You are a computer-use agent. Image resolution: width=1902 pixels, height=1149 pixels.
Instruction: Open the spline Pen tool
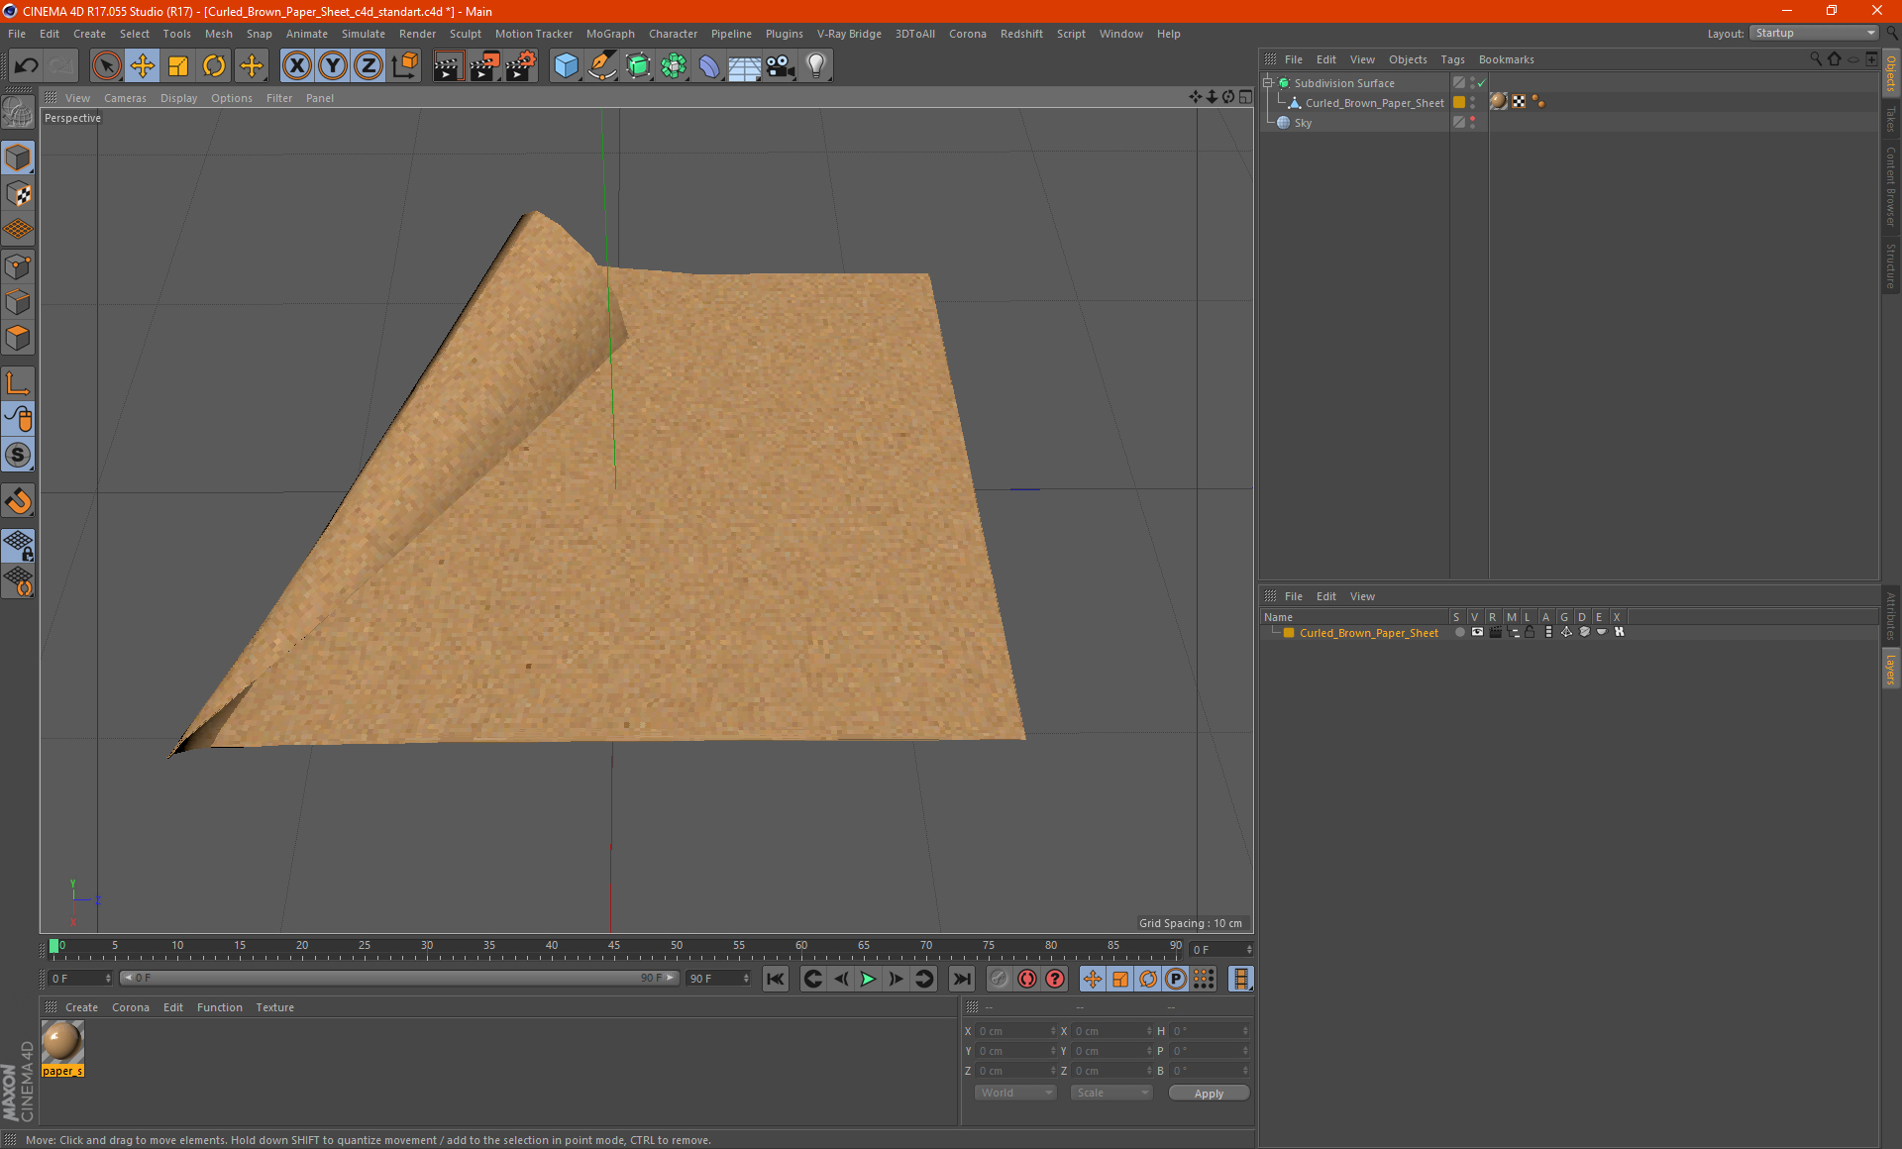602,66
